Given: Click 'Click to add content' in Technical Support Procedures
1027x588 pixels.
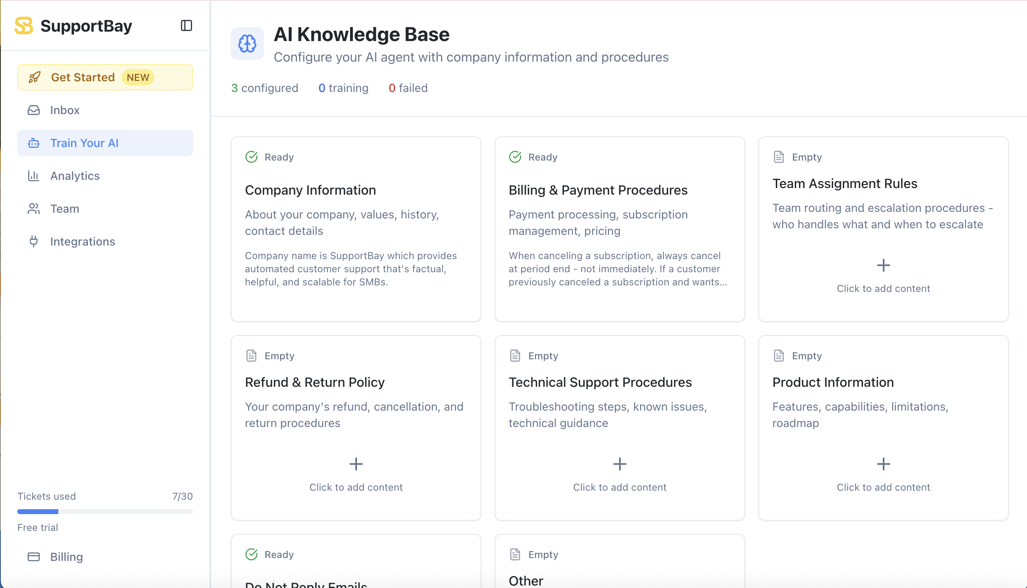Looking at the screenshot, I should [x=620, y=487].
